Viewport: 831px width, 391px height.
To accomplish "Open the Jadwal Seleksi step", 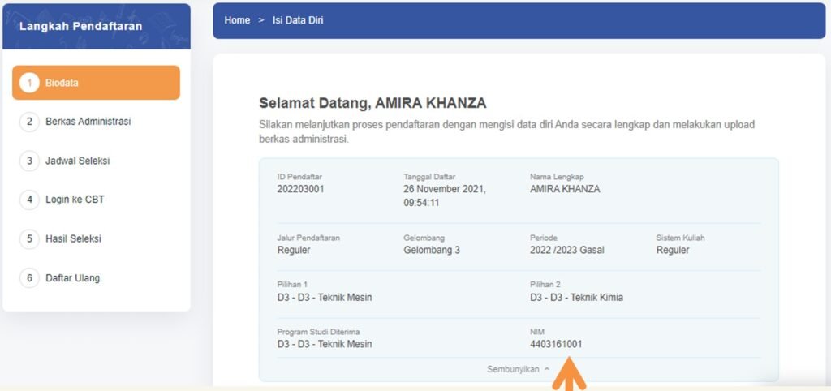I will 77,161.
